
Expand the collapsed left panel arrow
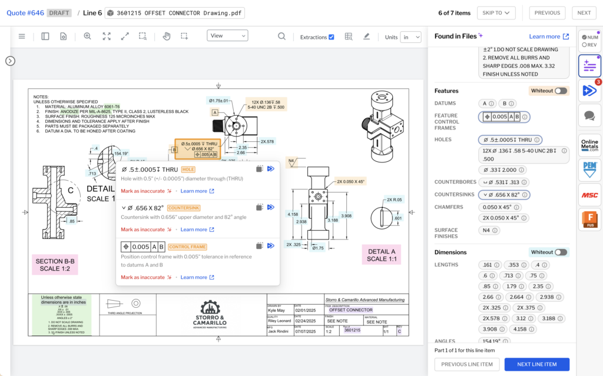tap(10, 61)
